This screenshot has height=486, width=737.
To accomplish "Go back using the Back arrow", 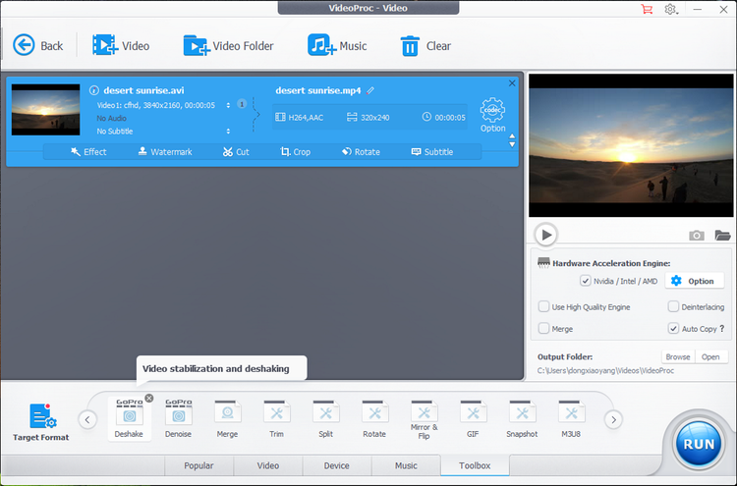I will [37, 45].
